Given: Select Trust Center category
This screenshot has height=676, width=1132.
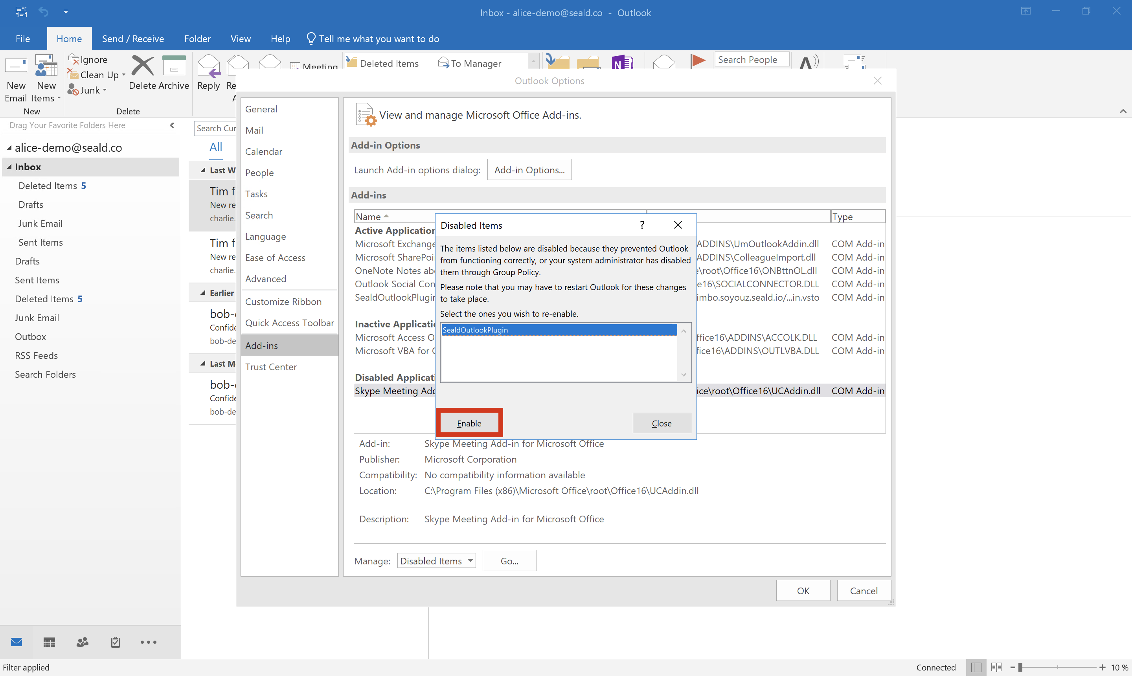Looking at the screenshot, I should tap(289, 367).
